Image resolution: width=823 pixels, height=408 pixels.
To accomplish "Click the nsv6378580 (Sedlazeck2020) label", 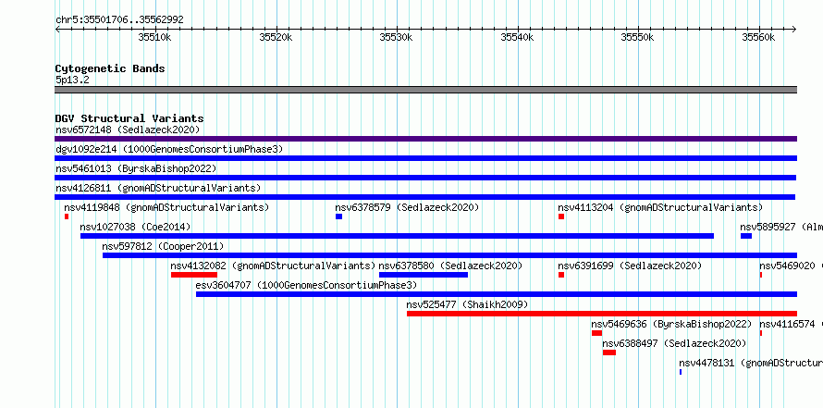I will (450, 266).
